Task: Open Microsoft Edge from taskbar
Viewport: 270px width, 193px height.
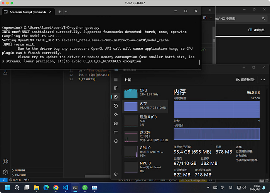Action: (46, 188)
